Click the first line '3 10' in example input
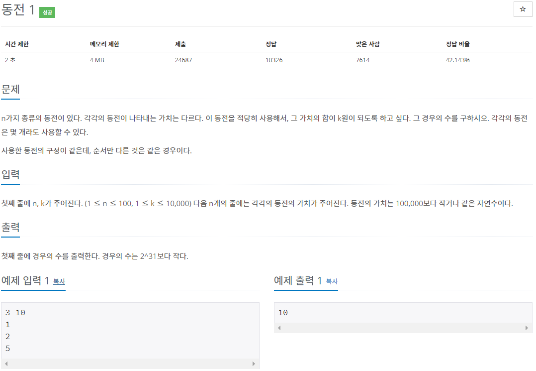The image size is (536, 371). click(15, 312)
